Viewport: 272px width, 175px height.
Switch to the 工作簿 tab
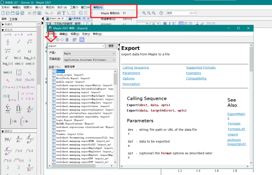click(x=13, y=19)
